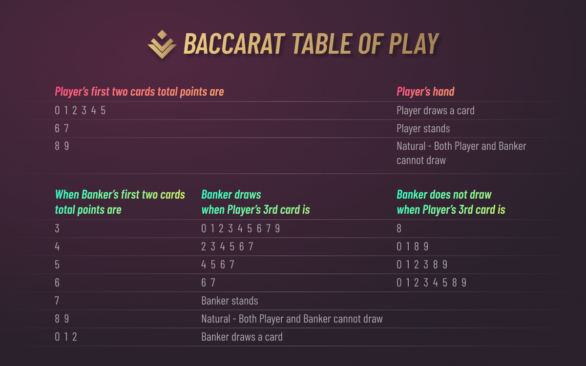Click the Player stands entry
Viewport: 586px width, 366px height.
[x=423, y=129]
